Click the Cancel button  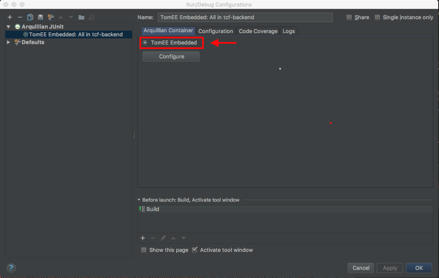coord(360,268)
